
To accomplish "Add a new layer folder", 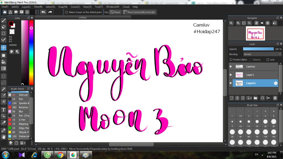I will (255, 98).
